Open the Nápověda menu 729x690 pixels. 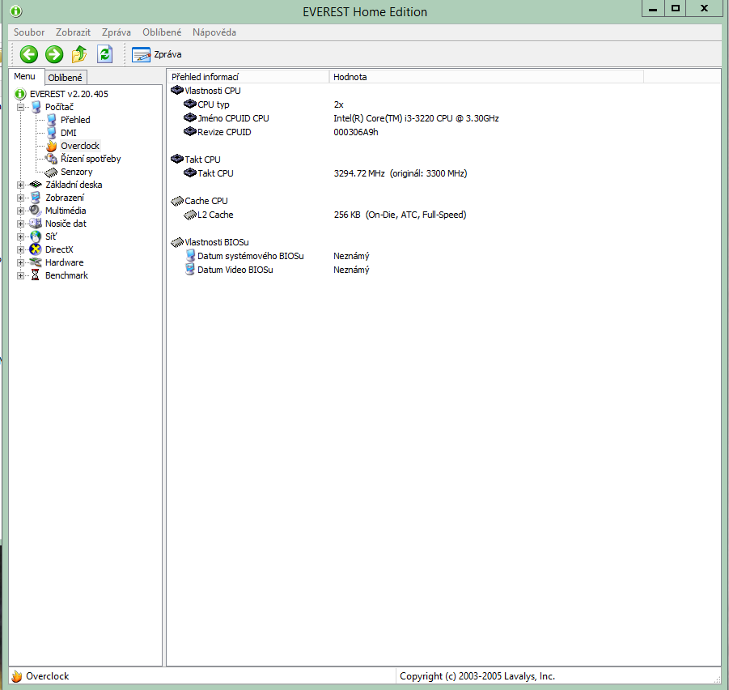[214, 32]
